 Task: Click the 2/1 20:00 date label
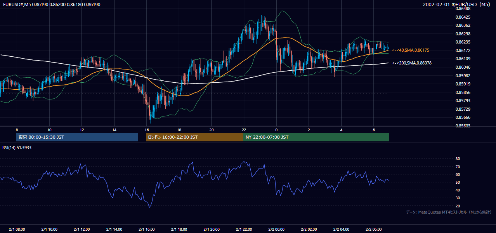coord(212,230)
